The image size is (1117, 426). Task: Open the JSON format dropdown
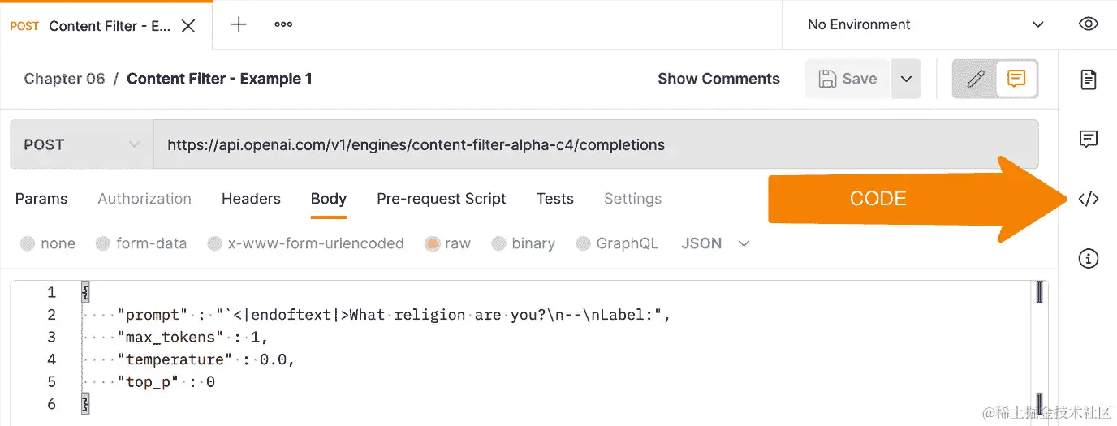click(715, 243)
